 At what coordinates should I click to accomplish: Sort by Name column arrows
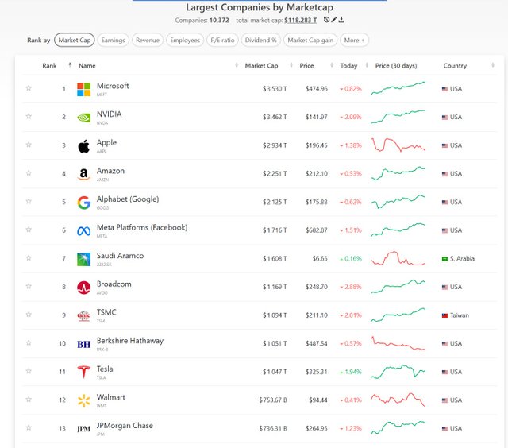237,65
